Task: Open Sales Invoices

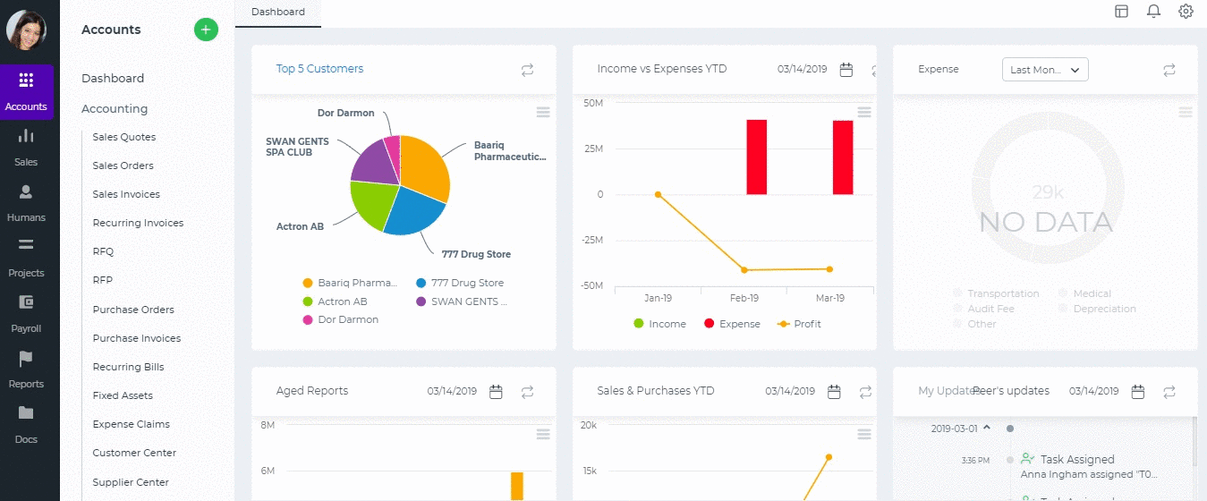Action: point(126,194)
